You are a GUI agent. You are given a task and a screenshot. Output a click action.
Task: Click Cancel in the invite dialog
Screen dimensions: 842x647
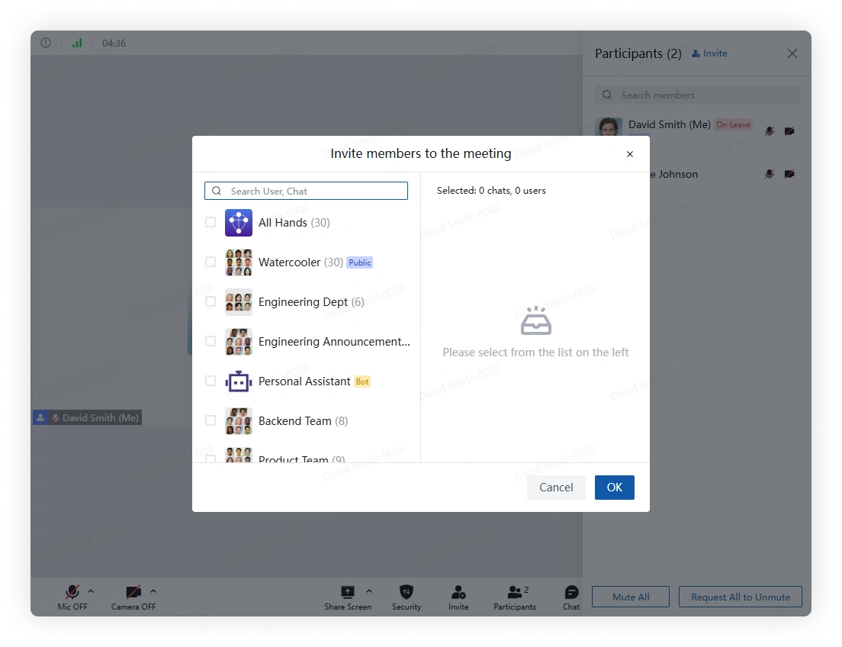pyautogui.click(x=556, y=488)
